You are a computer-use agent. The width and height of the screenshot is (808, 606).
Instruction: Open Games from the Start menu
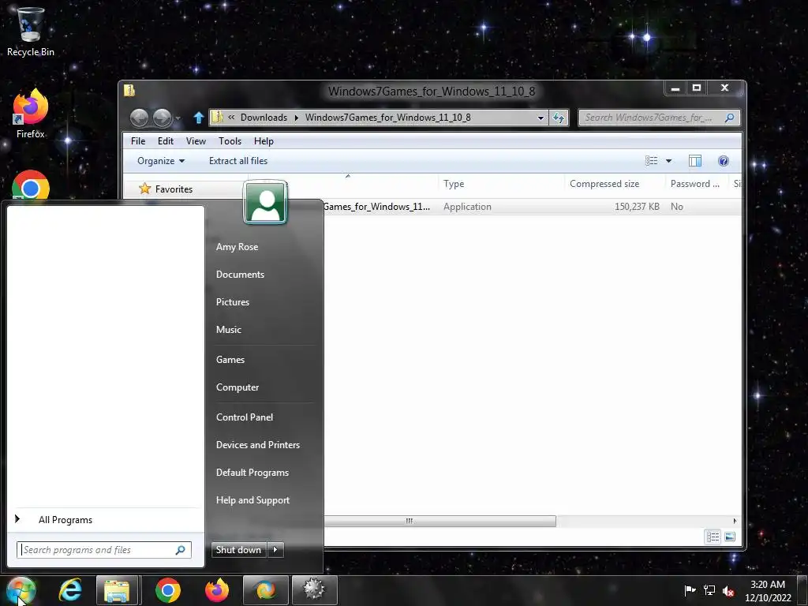(x=230, y=360)
